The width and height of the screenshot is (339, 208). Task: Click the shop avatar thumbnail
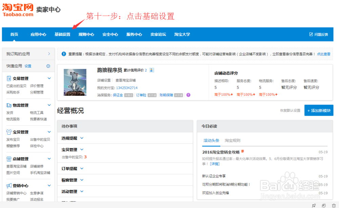click(x=75, y=82)
